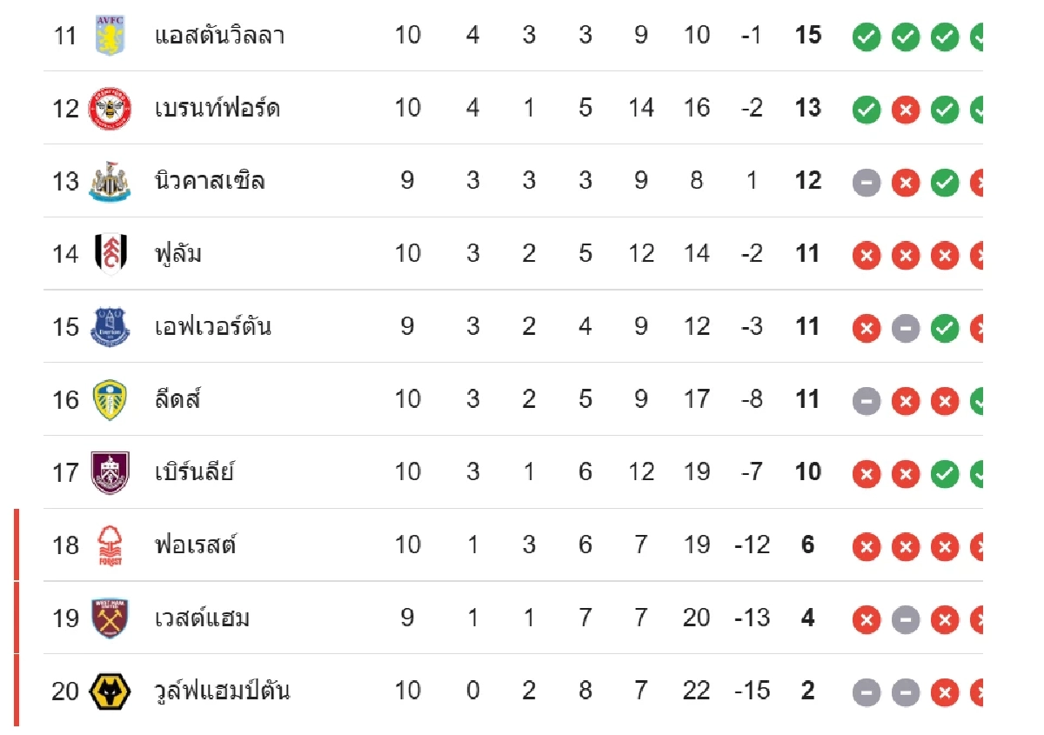
Task: Click West Ham's gray draw form icon
Action: tap(905, 619)
